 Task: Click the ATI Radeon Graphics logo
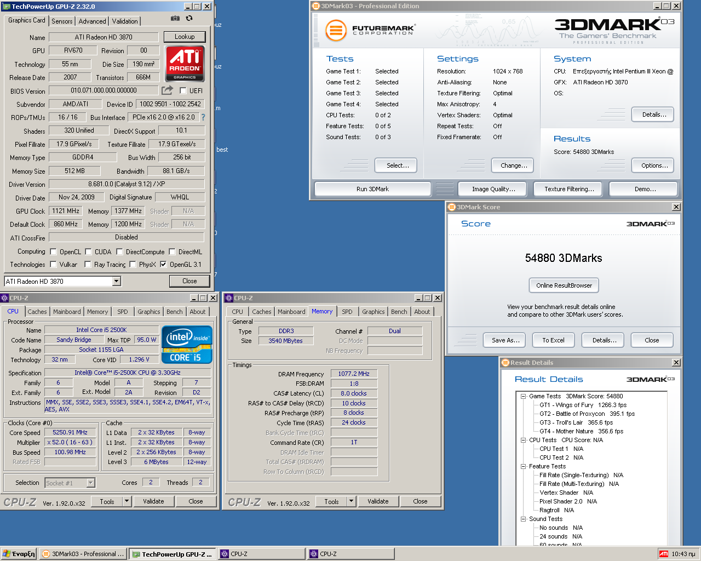click(x=185, y=64)
